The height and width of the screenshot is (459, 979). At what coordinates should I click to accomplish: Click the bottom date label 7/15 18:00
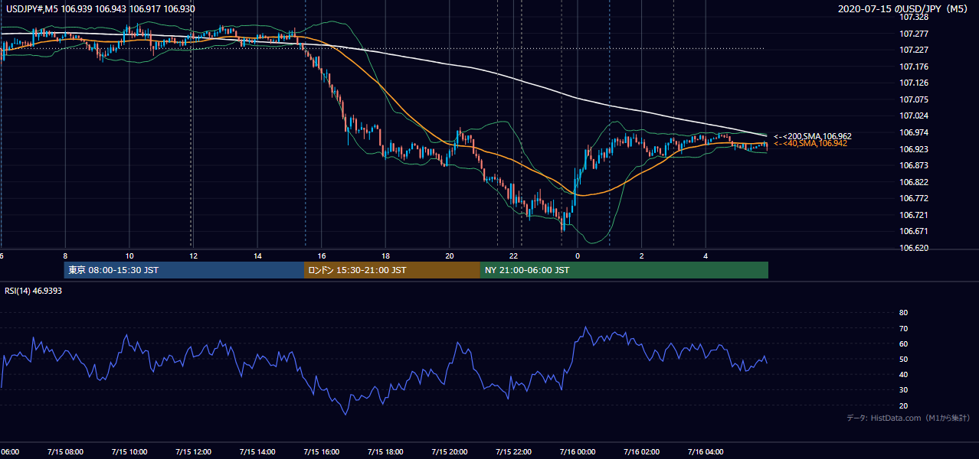385,452
